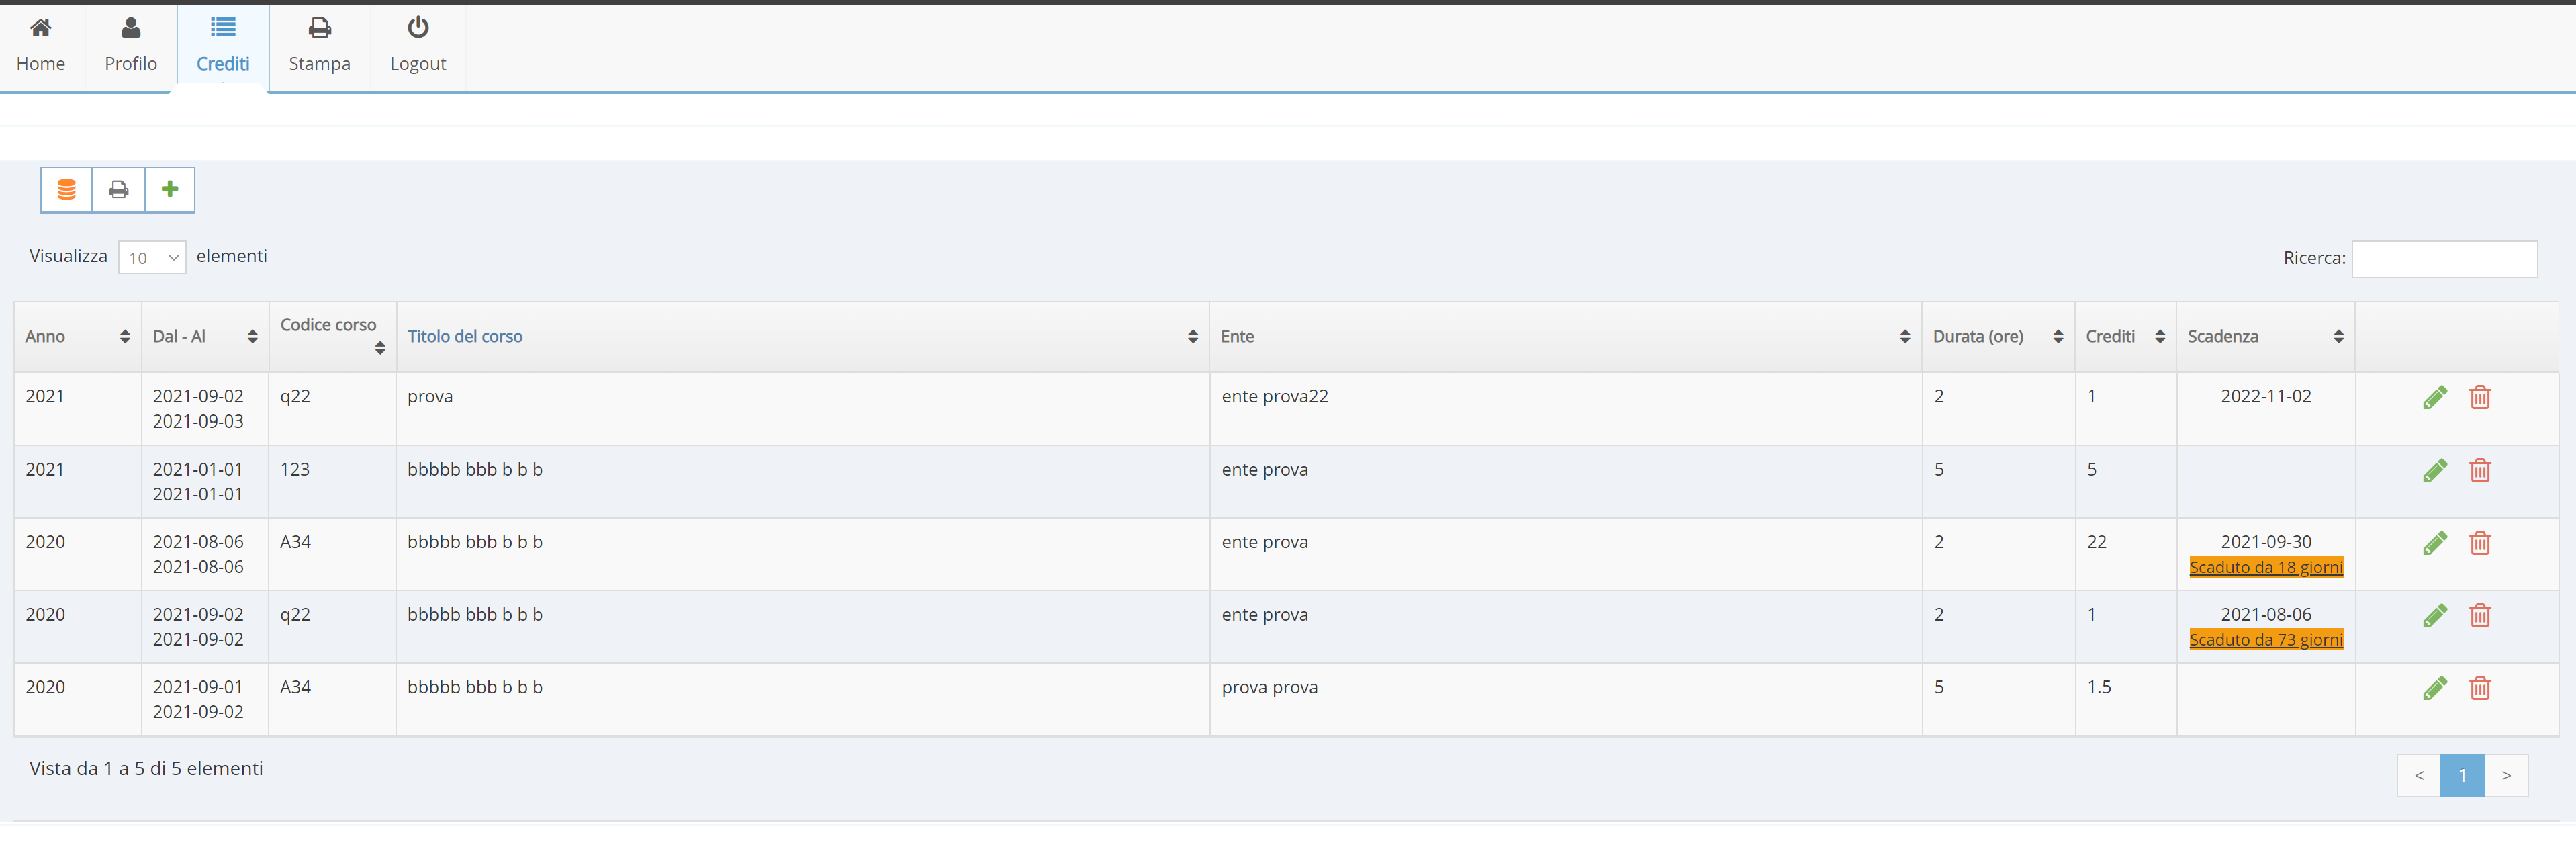2576x841 pixels.
Task: Edit the 2022-11-02 expiry row with pencil
Action: tap(2435, 397)
